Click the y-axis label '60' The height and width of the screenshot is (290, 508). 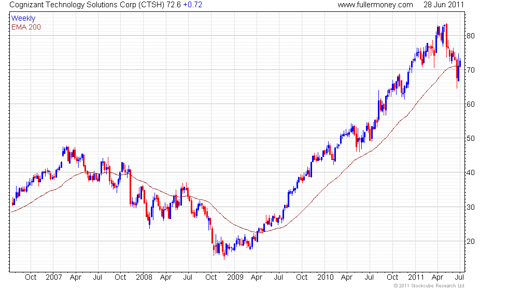click(471, 104)
